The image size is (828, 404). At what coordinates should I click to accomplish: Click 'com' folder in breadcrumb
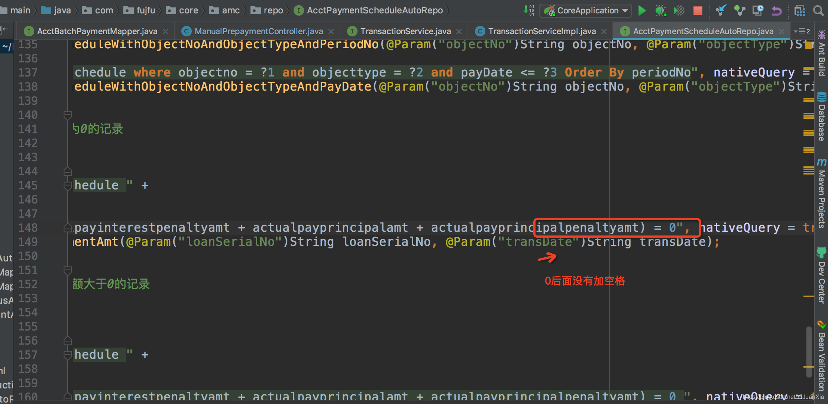pyautogui.click(x=98, y=10)
